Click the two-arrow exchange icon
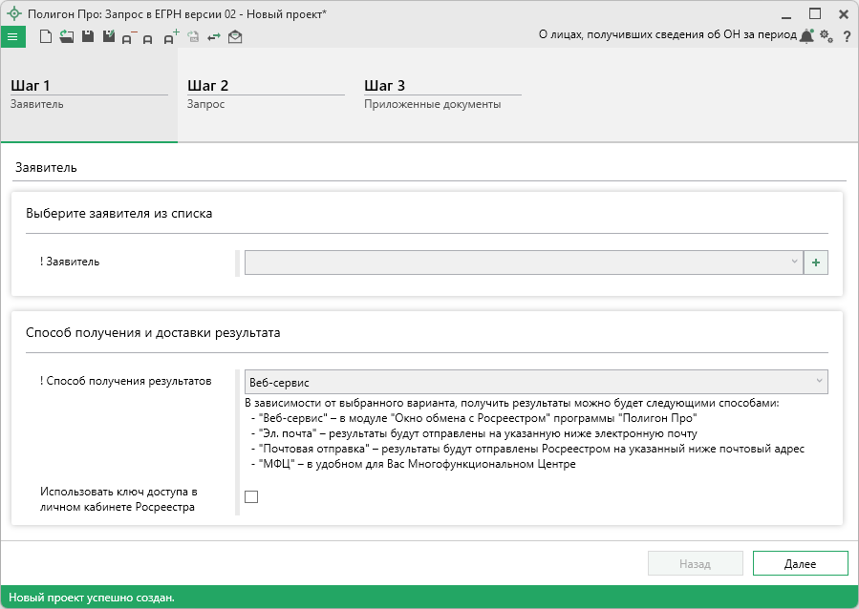 (x=214, y=37)
